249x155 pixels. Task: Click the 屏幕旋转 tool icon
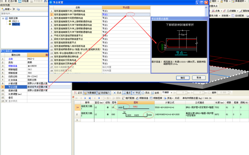233,1
